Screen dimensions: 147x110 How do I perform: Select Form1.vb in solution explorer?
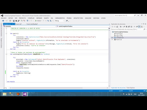pos(119,40)
